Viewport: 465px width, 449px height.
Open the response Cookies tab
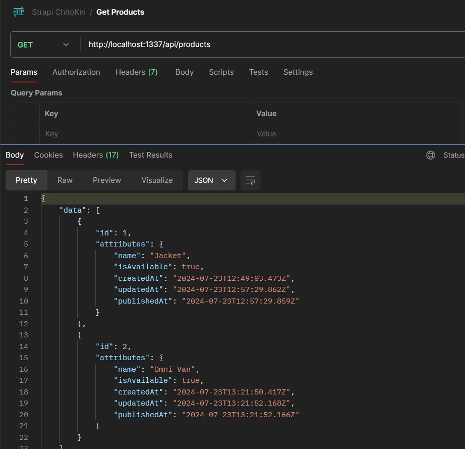(48, 155)
